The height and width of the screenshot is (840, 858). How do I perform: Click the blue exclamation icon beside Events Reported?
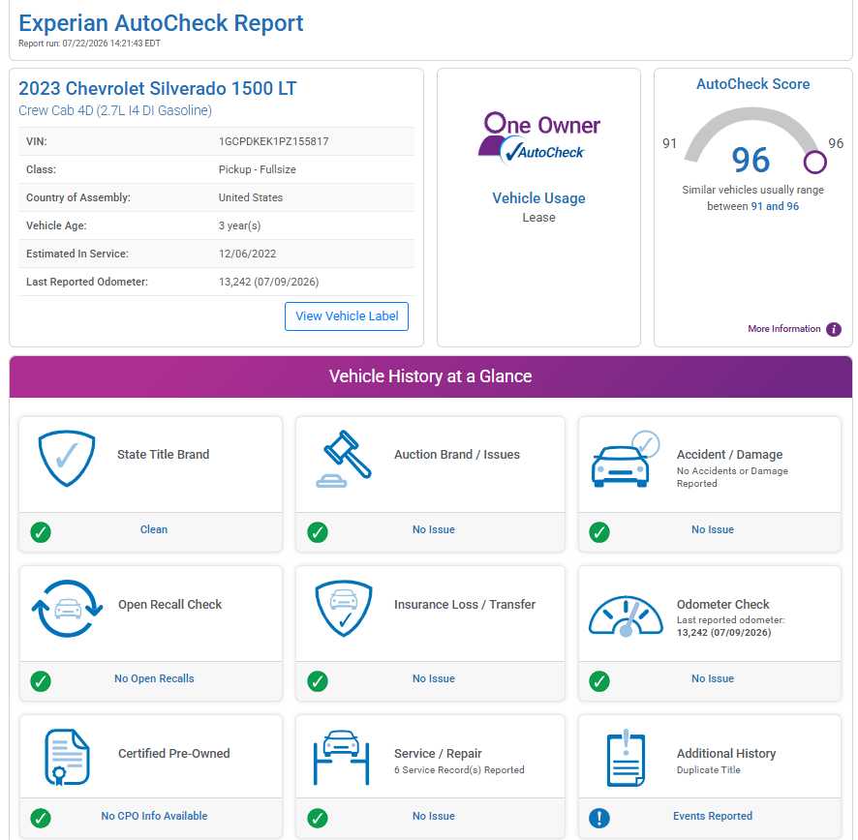coord(599,818)
